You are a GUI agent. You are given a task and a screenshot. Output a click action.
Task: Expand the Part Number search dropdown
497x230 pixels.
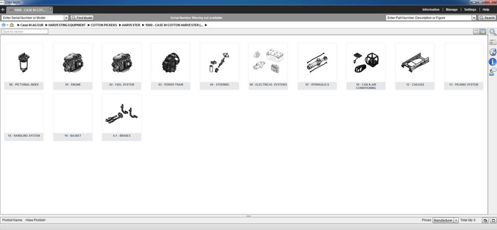coord(474,18)
